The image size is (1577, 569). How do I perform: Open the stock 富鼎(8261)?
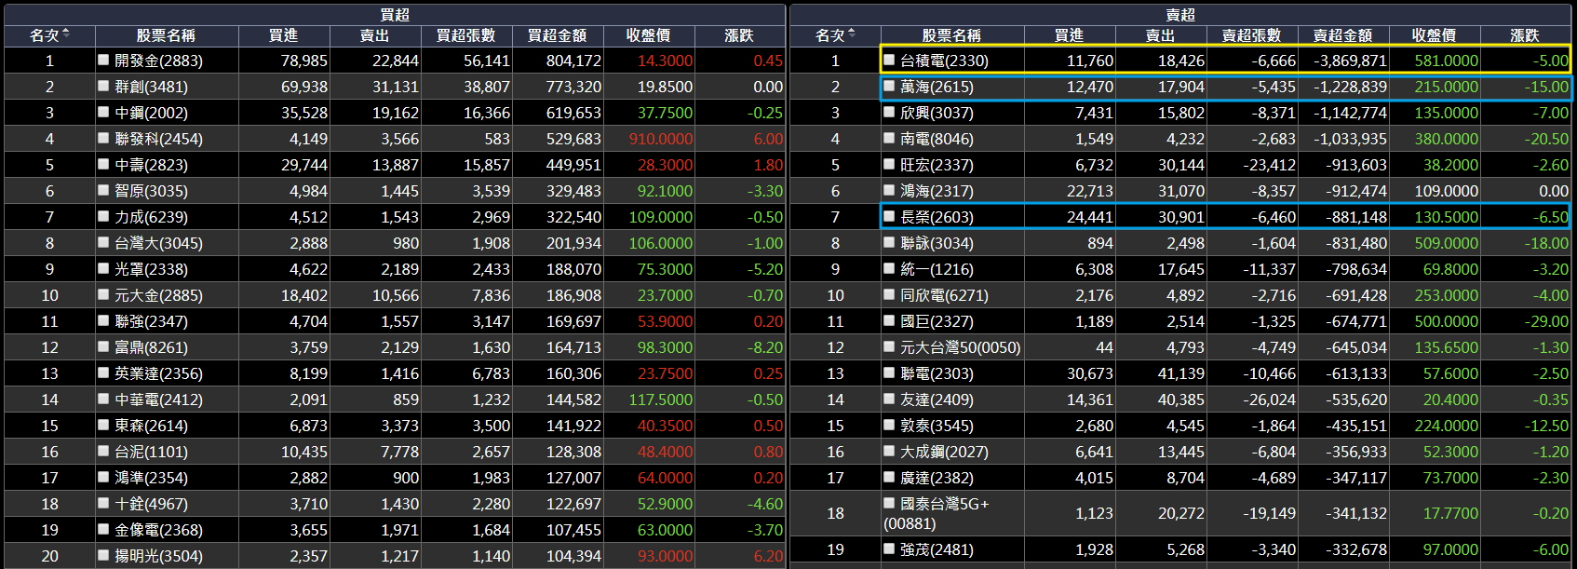[x=151, y=347]
